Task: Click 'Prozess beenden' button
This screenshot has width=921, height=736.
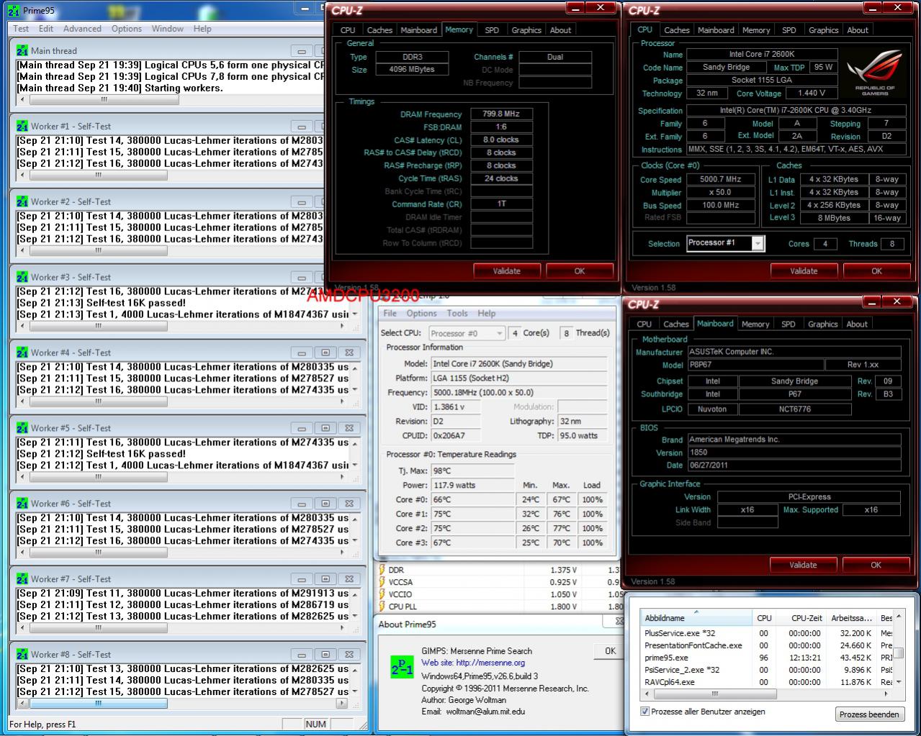Action: [869, 714]
